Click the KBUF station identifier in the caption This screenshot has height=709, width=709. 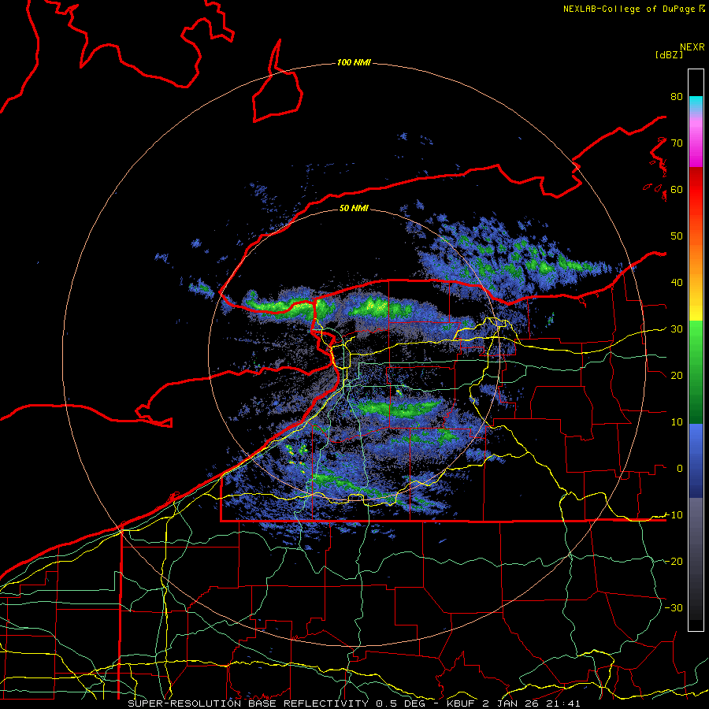(462, 703)
